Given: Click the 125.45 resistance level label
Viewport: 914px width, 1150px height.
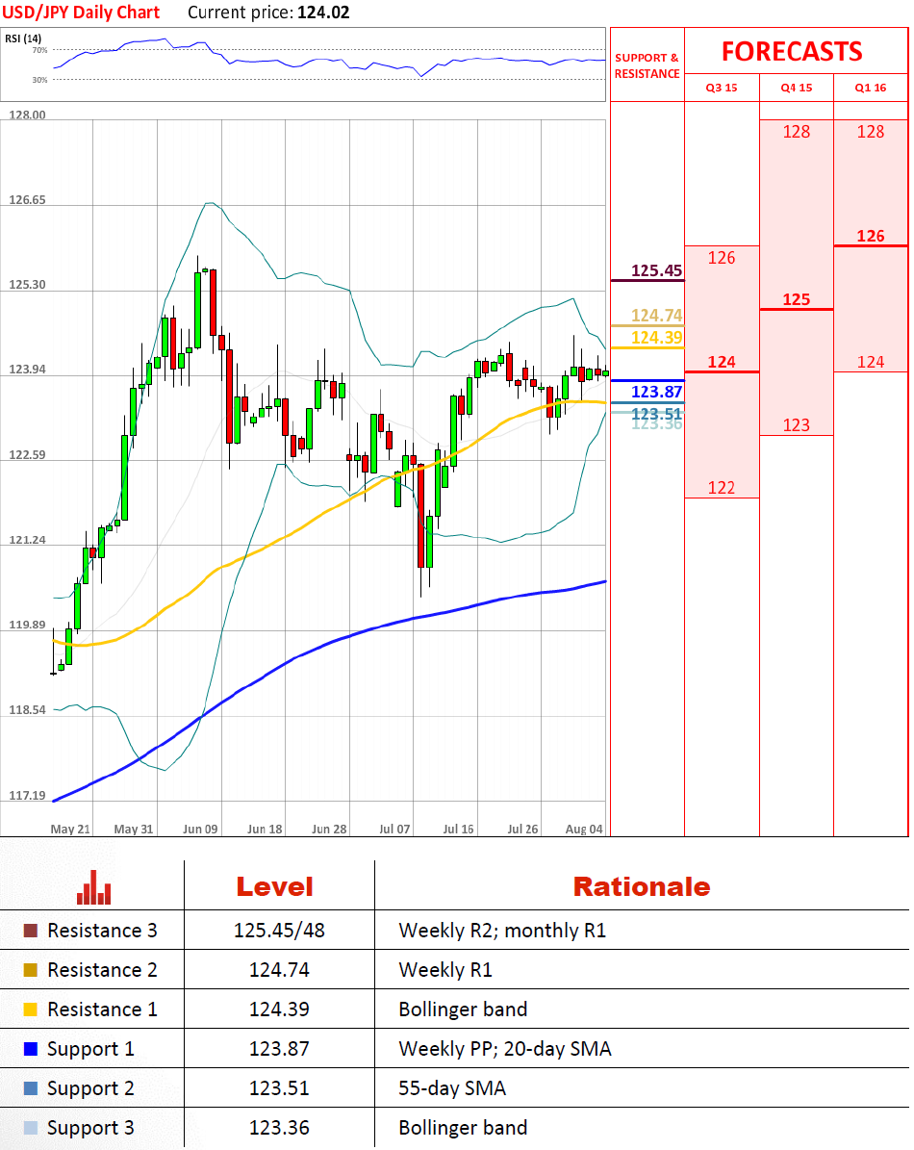Looking at the screenshot, I should [656, 270].
